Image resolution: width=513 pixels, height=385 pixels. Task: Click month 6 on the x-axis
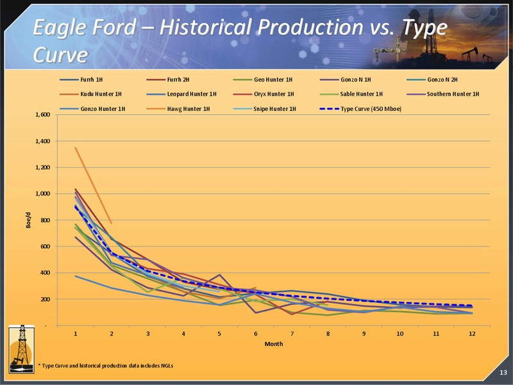tap(255, 334)
